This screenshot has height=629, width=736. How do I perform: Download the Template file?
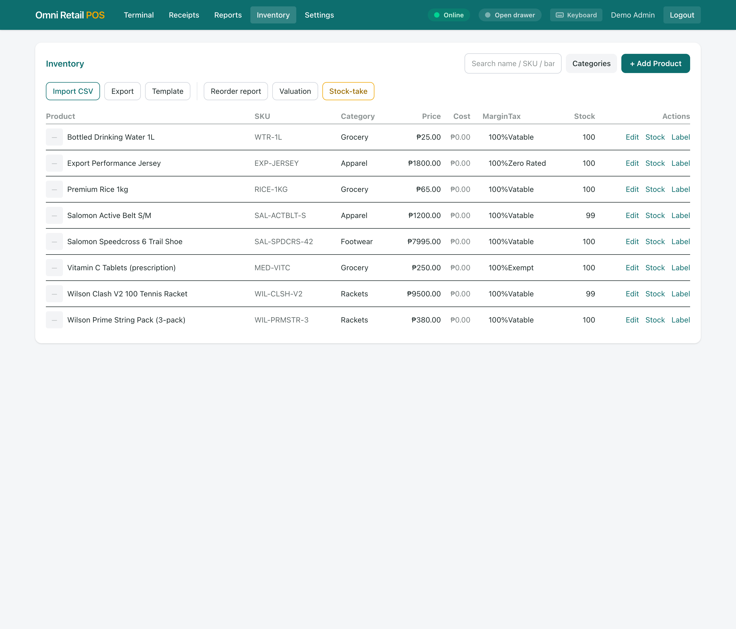168,91
